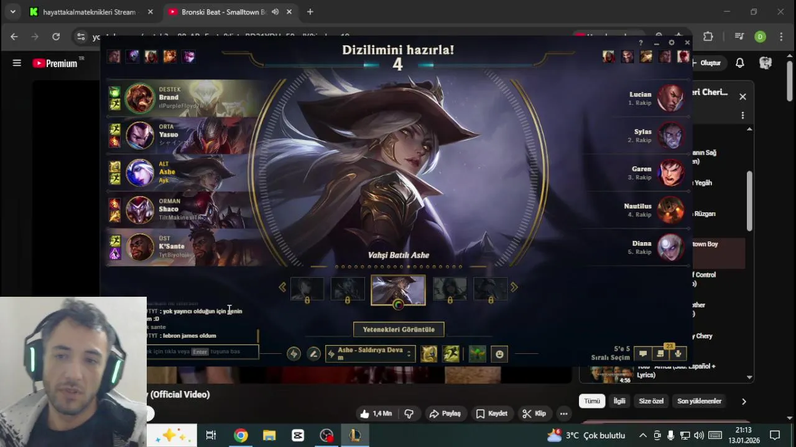This screenshot has width=796, height=447.
Task: Select the last locked skin thumbnail
Action: [490, 289]
